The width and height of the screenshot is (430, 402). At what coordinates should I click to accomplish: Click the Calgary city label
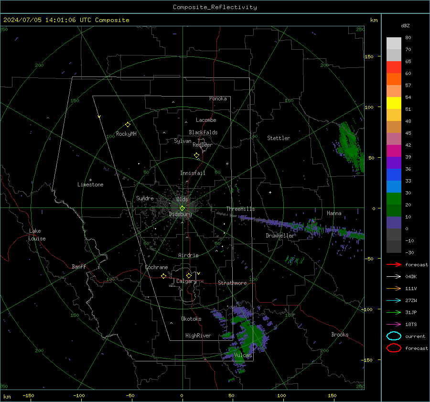tap(186, 281)
